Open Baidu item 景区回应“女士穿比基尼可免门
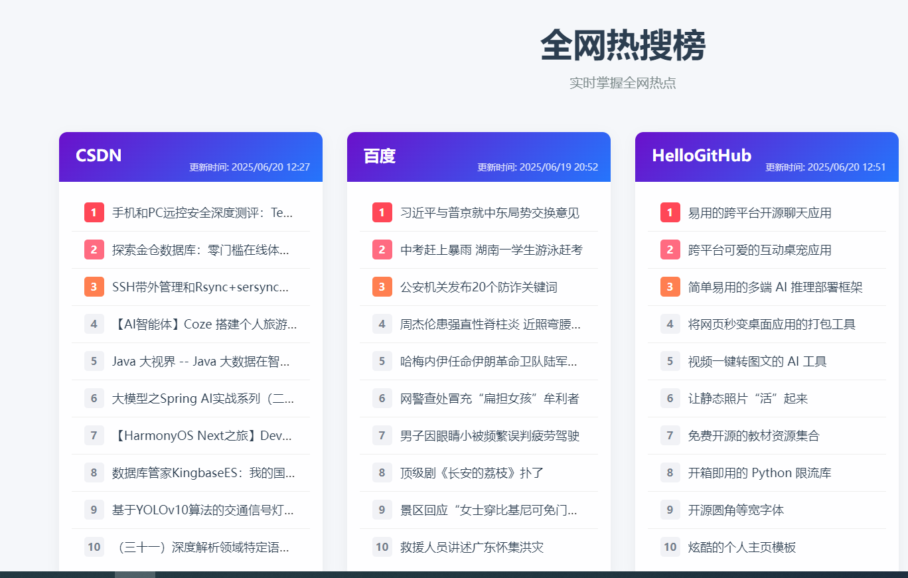 click(x=489, y=510)
